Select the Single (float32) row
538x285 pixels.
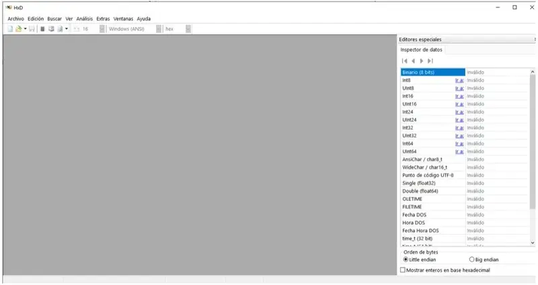click(465, 183)
